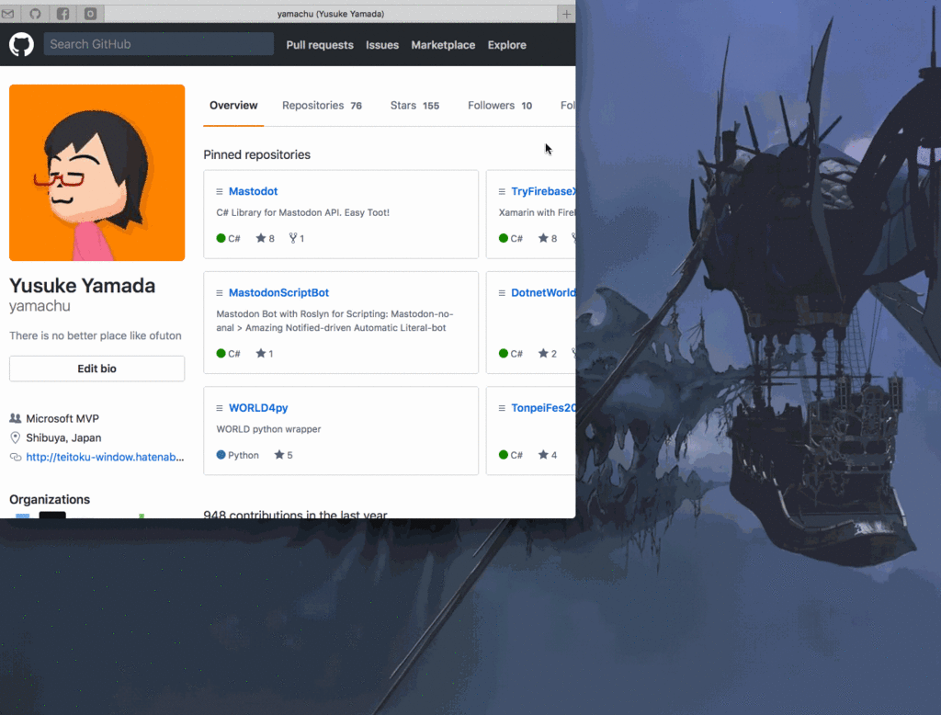Click the star count on DotnetWorld card
This screenshot has width=941, height=715.
(548, 354)
